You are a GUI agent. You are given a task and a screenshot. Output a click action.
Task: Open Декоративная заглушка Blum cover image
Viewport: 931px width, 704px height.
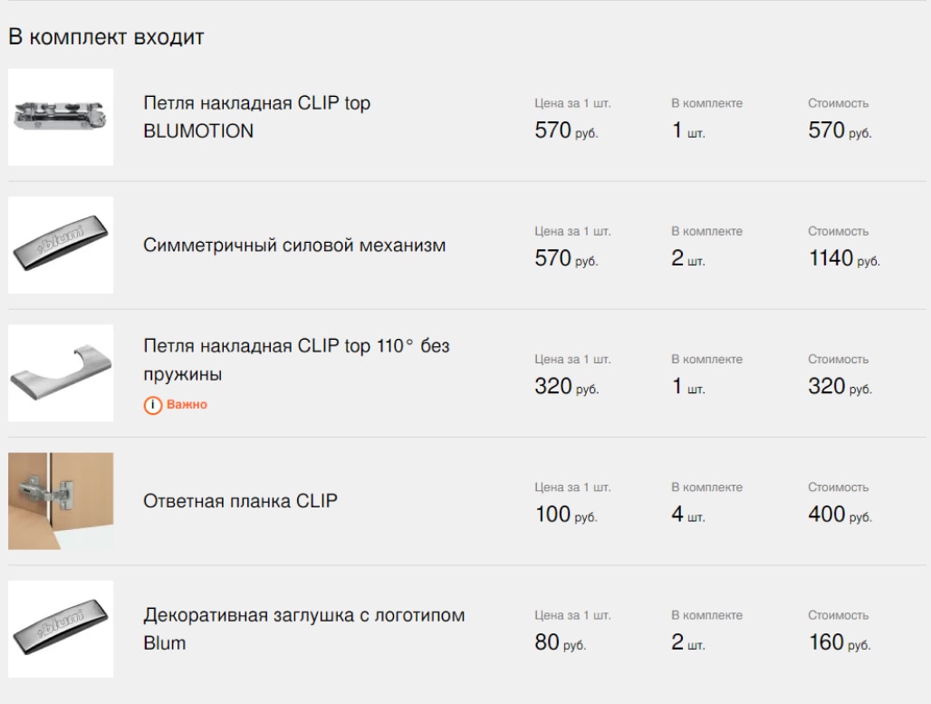pyautogui.click(x=61, y=629)
